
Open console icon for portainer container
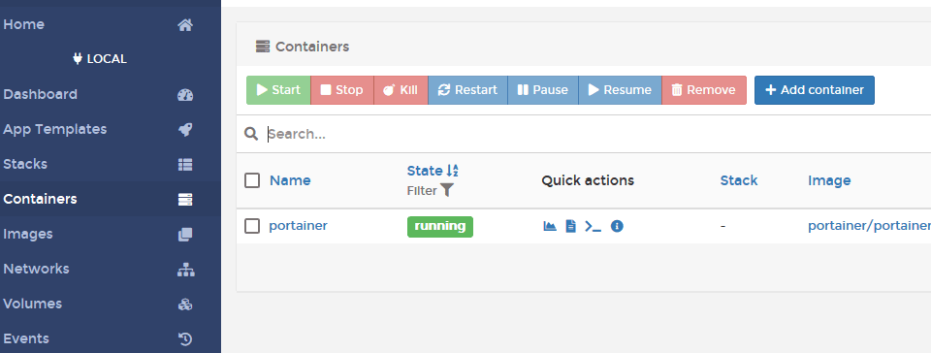pyautogui.click(x=594, y=226)
